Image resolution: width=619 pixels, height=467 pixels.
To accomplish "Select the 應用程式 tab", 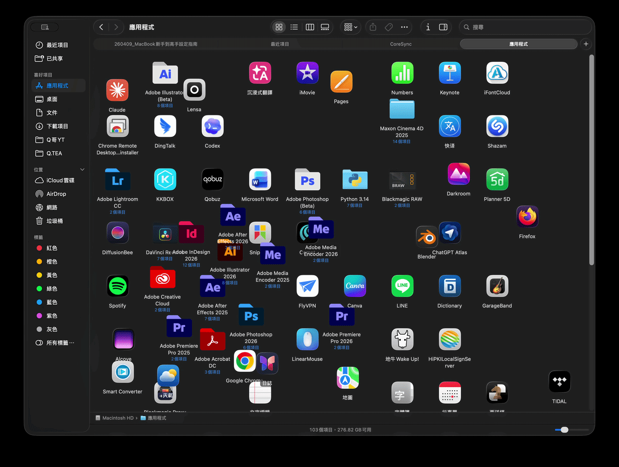I will coord(519,44).
